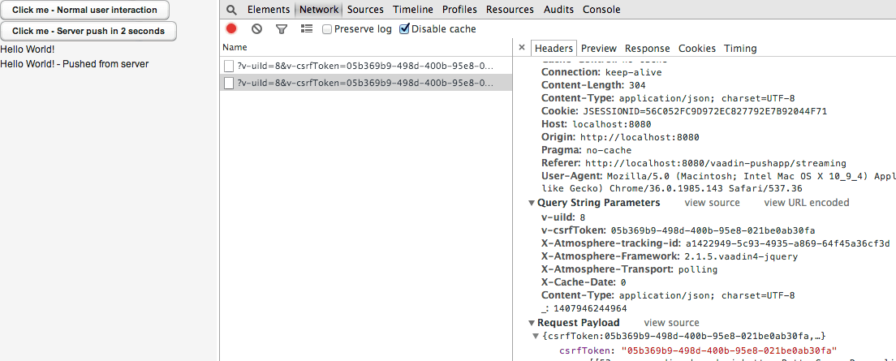The image size is (896, 361).
Task: Click the file icon of the first request
Action: point(229,65)
